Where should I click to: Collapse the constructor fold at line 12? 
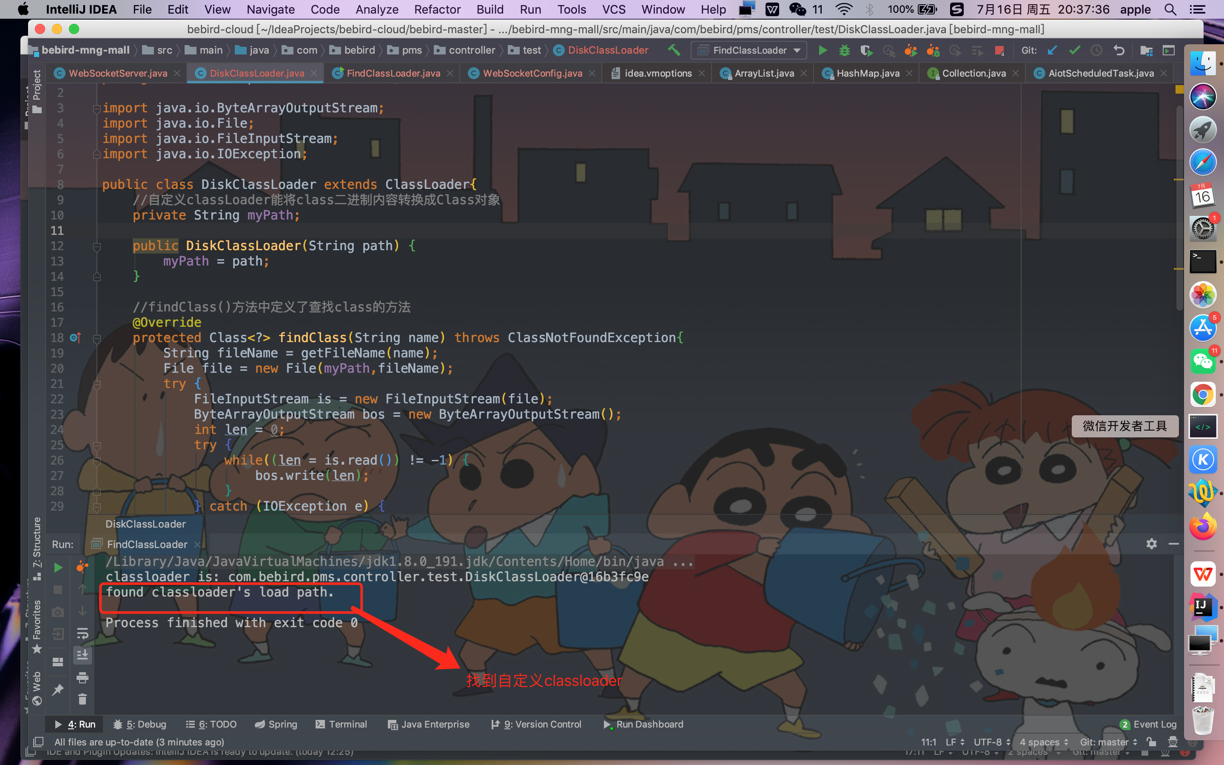tap(97, 246)
